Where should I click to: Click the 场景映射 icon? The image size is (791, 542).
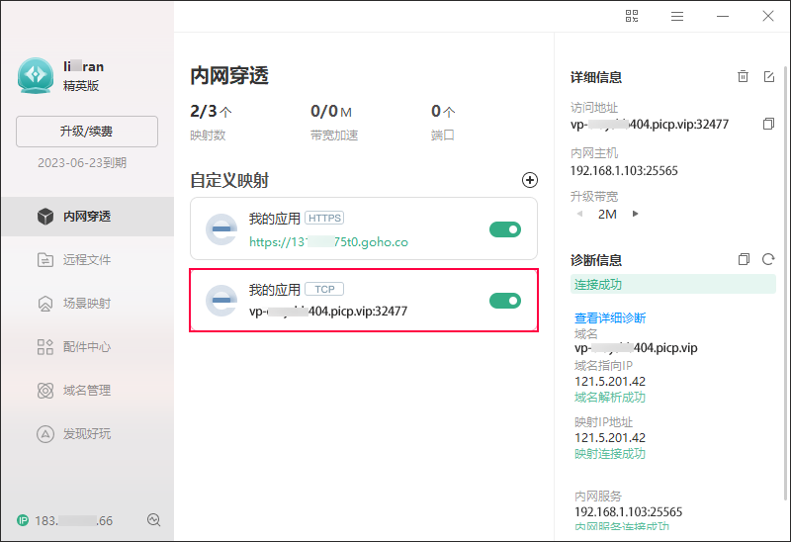45,304
